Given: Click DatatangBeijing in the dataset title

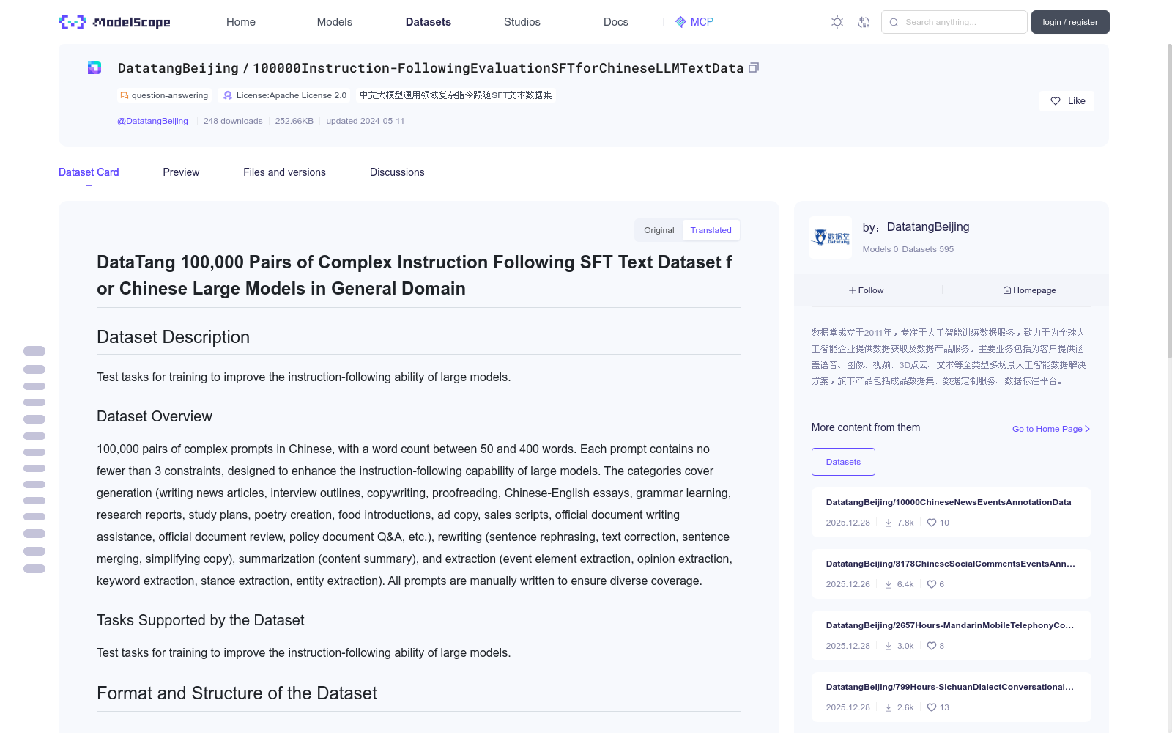Looking at the screenshot, I should coord(178,68).
